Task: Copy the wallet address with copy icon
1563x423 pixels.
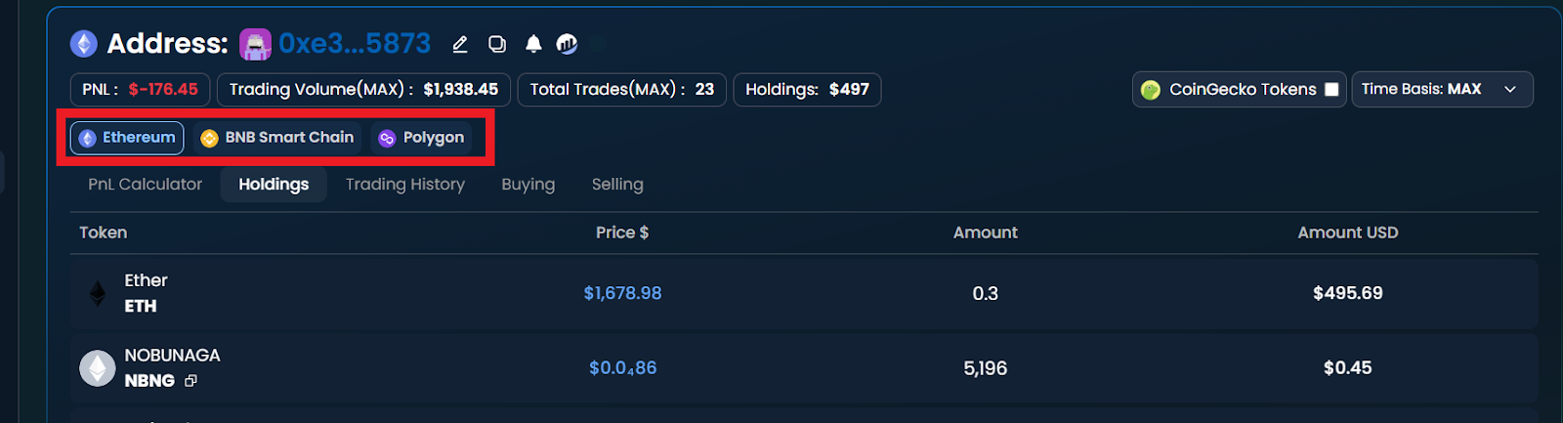Action: (497, 44)
